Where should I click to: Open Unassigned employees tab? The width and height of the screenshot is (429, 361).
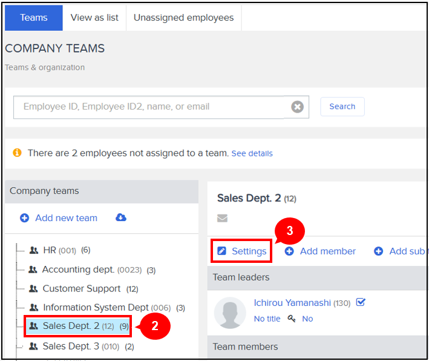(x=183, y=18)
